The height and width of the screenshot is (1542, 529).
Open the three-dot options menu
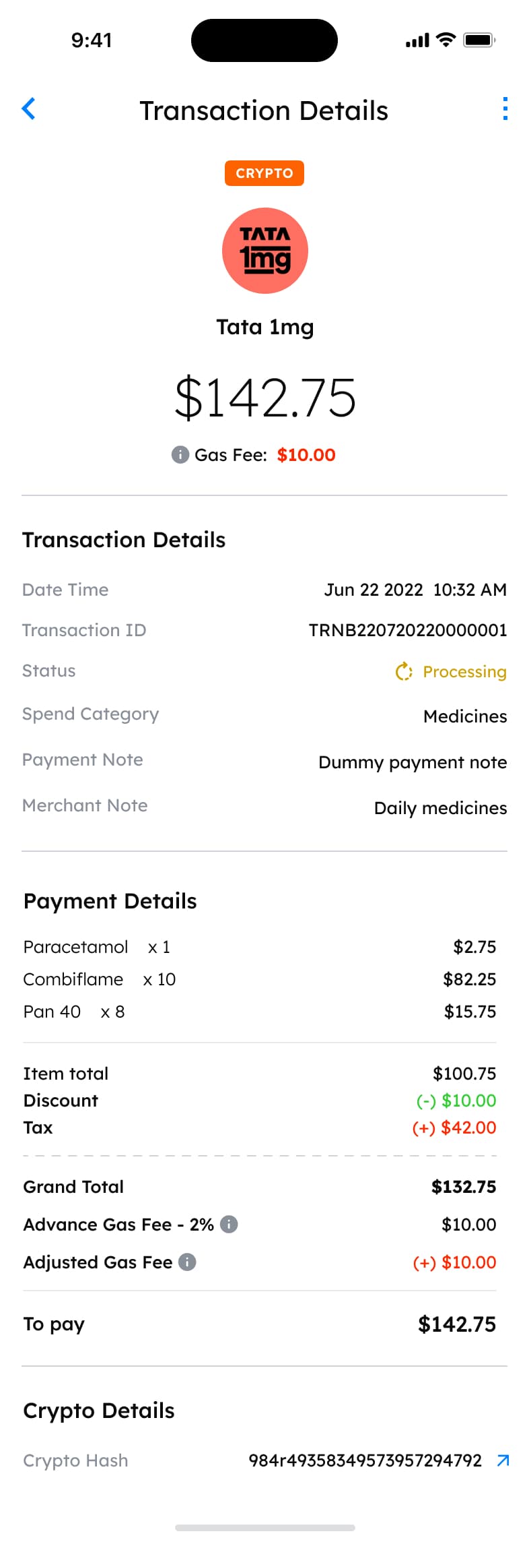[505, 109]
